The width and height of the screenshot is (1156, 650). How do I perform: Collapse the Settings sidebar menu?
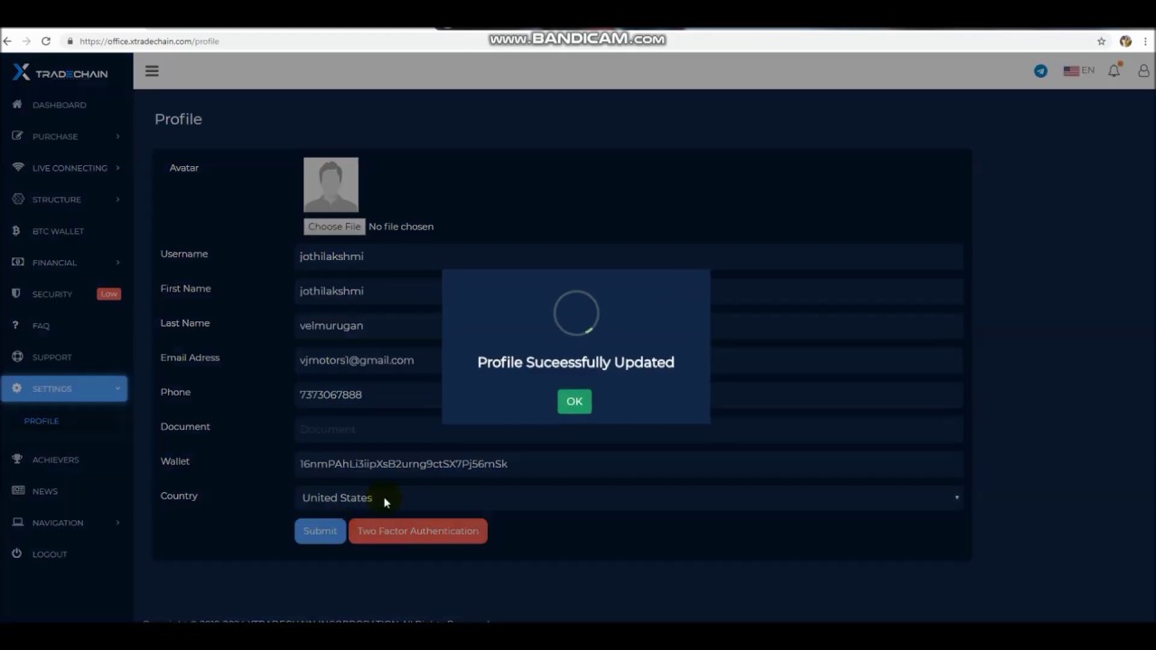[x=65, y=389]
